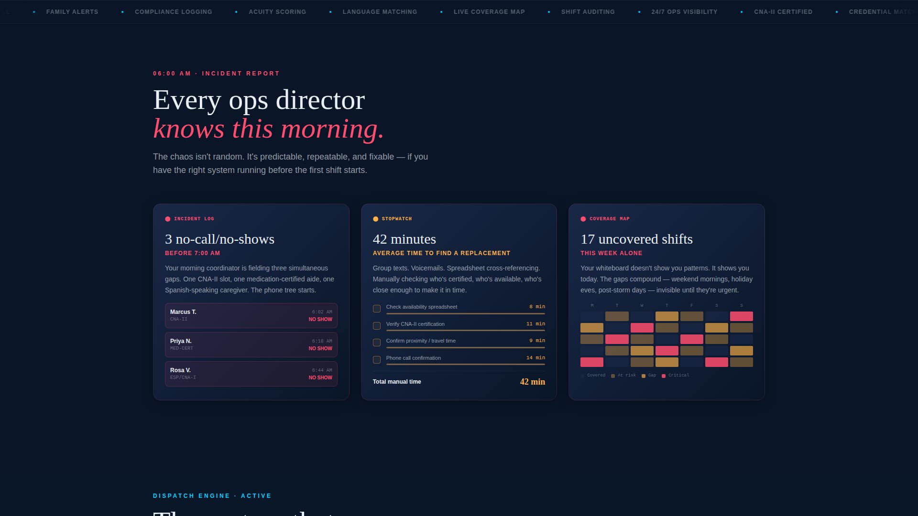
Task: Click the THIS WEEK ALONE subheading
Action: point(612,253)
